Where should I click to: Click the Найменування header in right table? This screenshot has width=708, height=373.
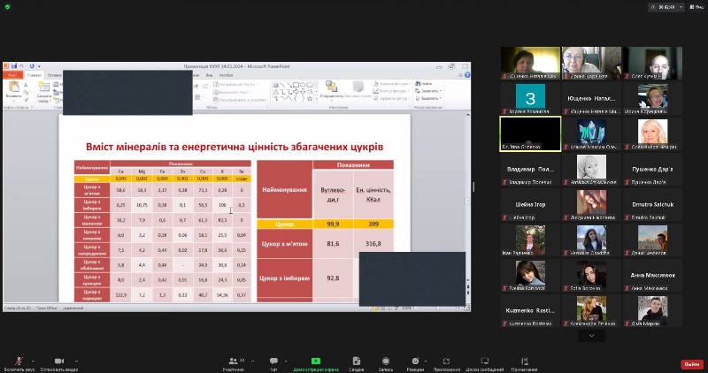284,190
